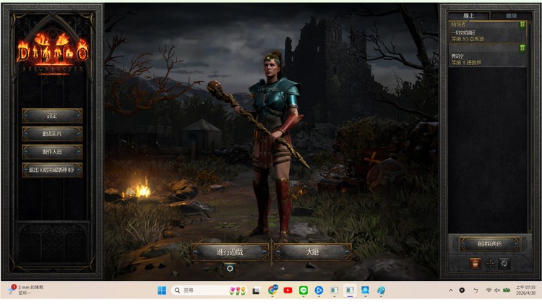Click the inactive window icon left of the active one

(335, 291)
